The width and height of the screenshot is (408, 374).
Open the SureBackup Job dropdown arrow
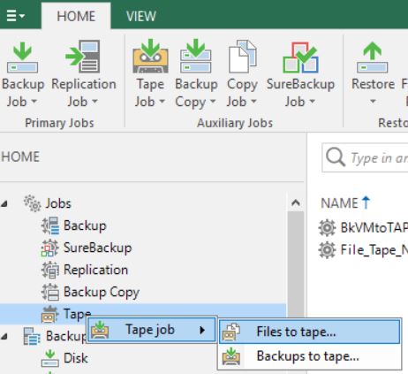[x=312, y=102]
